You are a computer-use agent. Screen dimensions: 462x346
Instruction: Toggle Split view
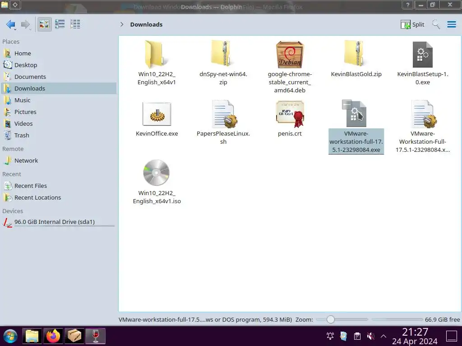click(412, 24)
